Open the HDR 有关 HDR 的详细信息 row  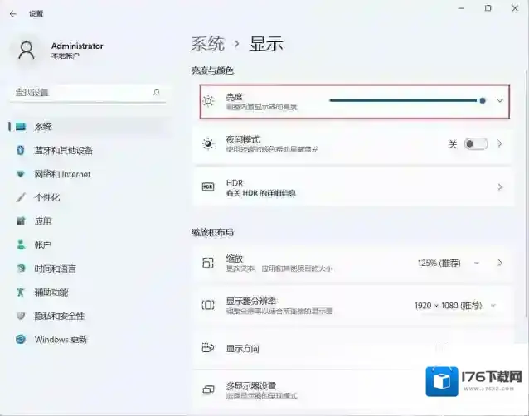(352, 187)
